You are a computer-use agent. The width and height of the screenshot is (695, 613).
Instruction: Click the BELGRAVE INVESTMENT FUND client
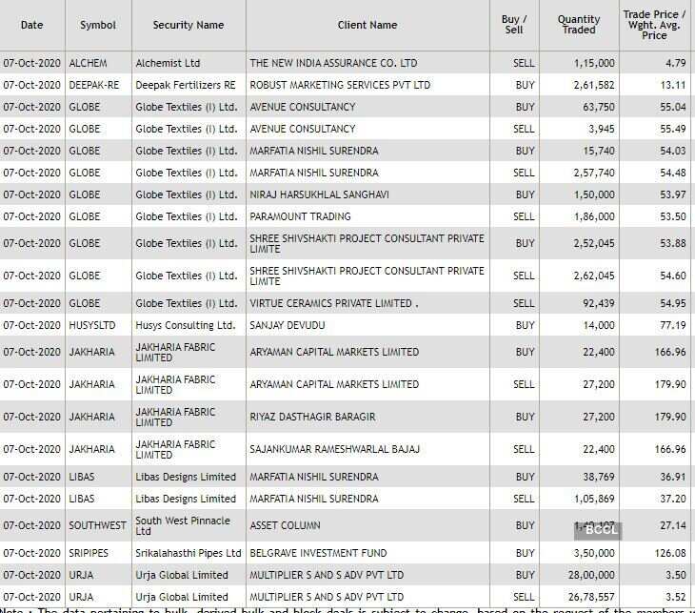click(318, 553)
